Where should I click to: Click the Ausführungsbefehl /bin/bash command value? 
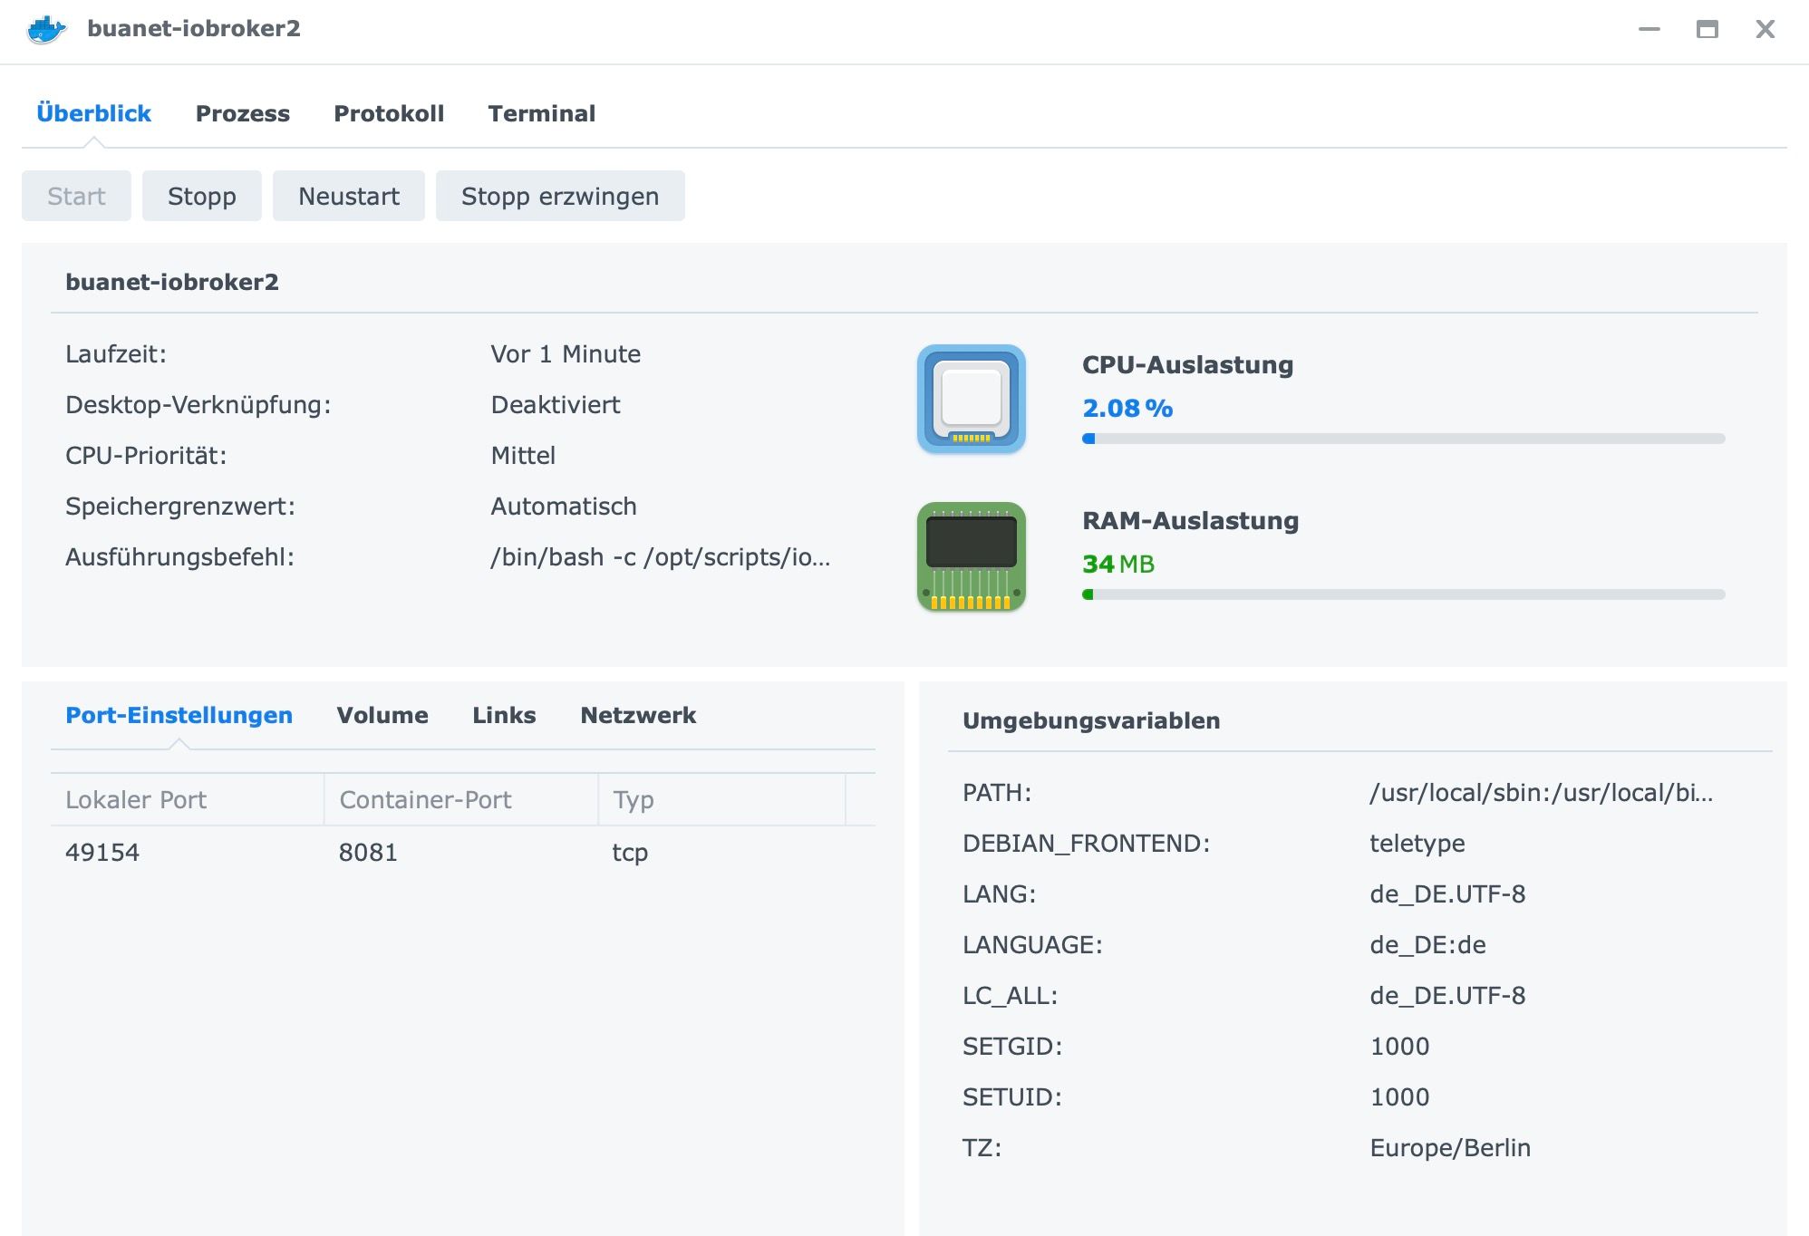click(661, 556)
